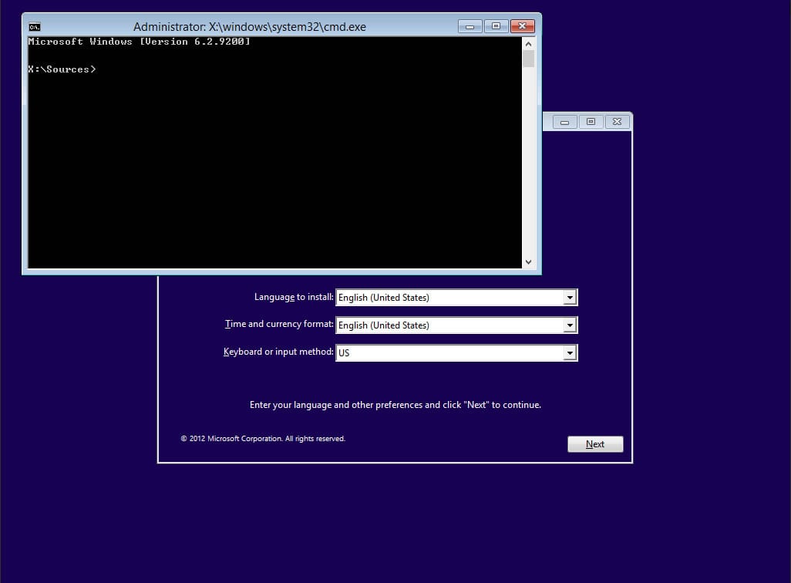
Task: Click the X:\Sources> command prompt area
Action: 62,69
